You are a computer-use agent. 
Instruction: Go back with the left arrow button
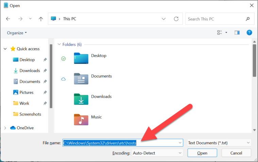[8, 19]
